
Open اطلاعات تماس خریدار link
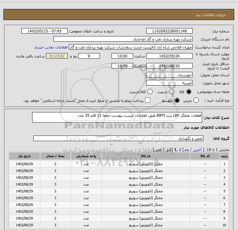pyautogui.click(x=51, y=47)
